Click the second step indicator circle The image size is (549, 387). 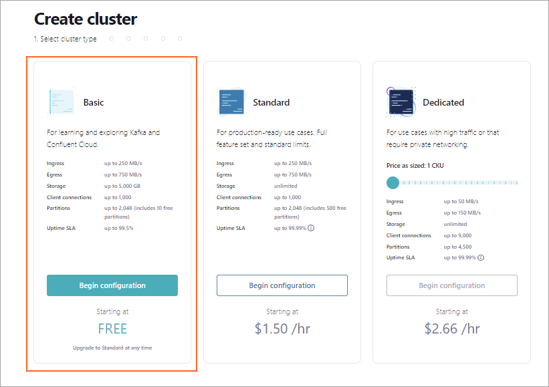click(x=129, y=39)
